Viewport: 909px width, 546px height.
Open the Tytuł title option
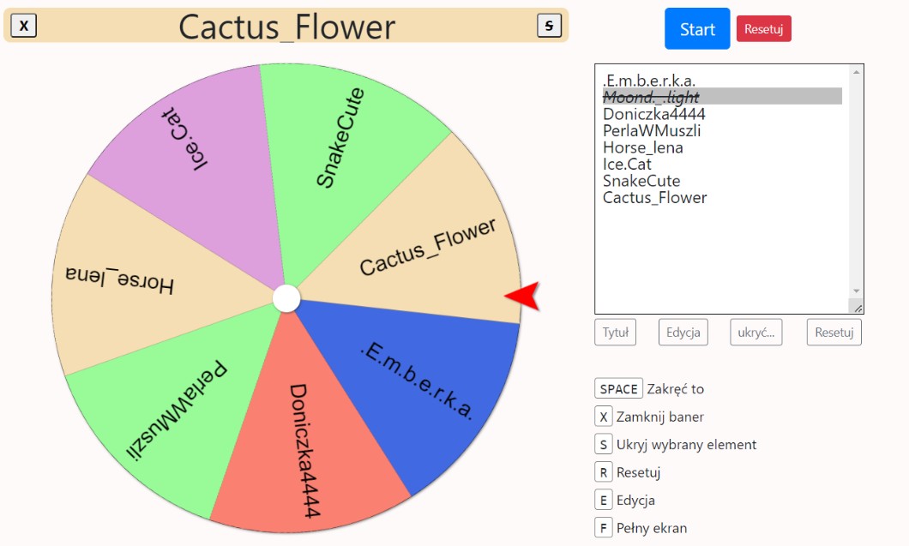click(615, 333)
